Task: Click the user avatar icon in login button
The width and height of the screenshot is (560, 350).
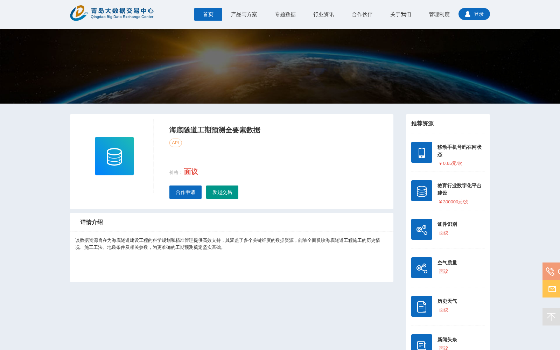Action: [468, 14]
